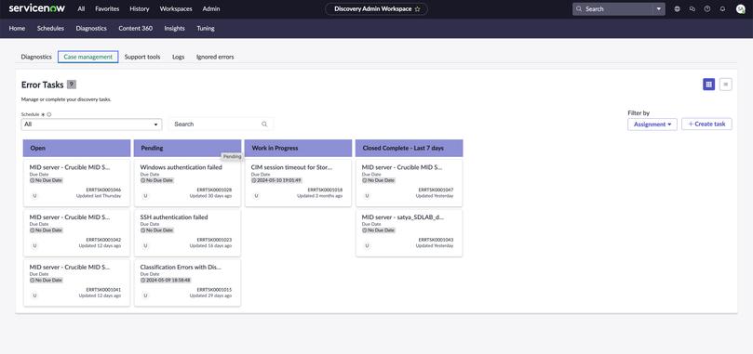Open the All menu
The height and width of the screenshot is (354, 753).
pyautogui.click(x=81, y=8)
